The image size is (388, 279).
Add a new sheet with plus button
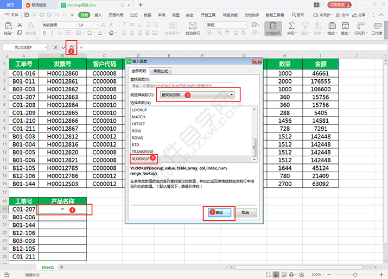(x=62, y=267)
